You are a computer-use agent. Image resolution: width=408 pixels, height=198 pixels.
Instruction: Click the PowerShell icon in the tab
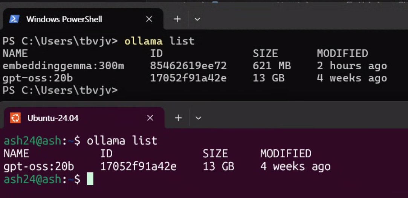tap(14, 19)
